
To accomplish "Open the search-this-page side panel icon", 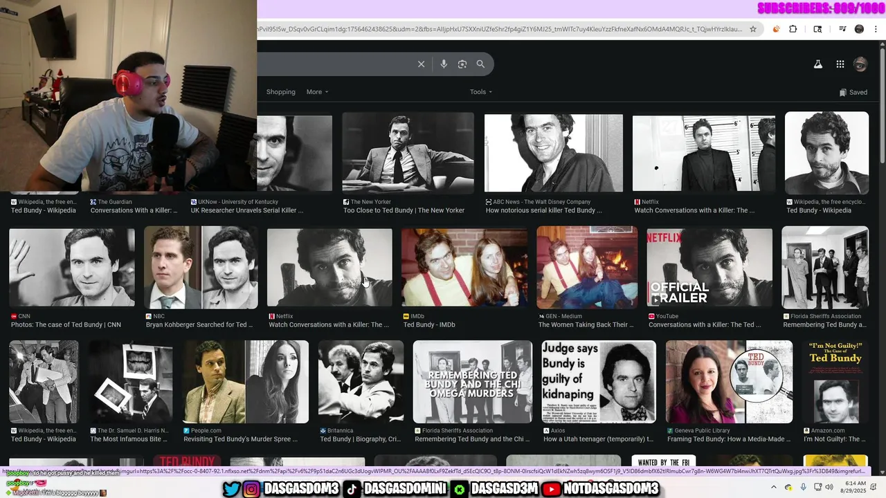I will pos(817,29).
